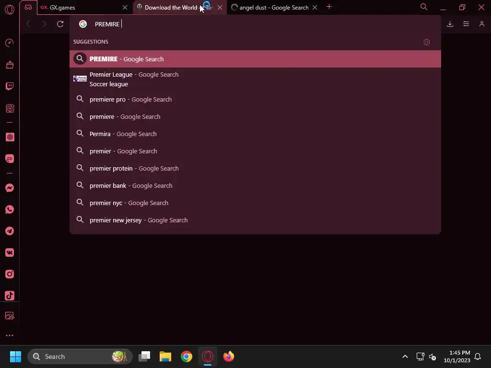
Task: Open the downloads icon in toolbar
Action: click(450, 24)
